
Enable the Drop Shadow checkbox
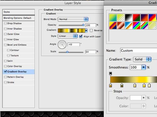[x=5, y=23]
